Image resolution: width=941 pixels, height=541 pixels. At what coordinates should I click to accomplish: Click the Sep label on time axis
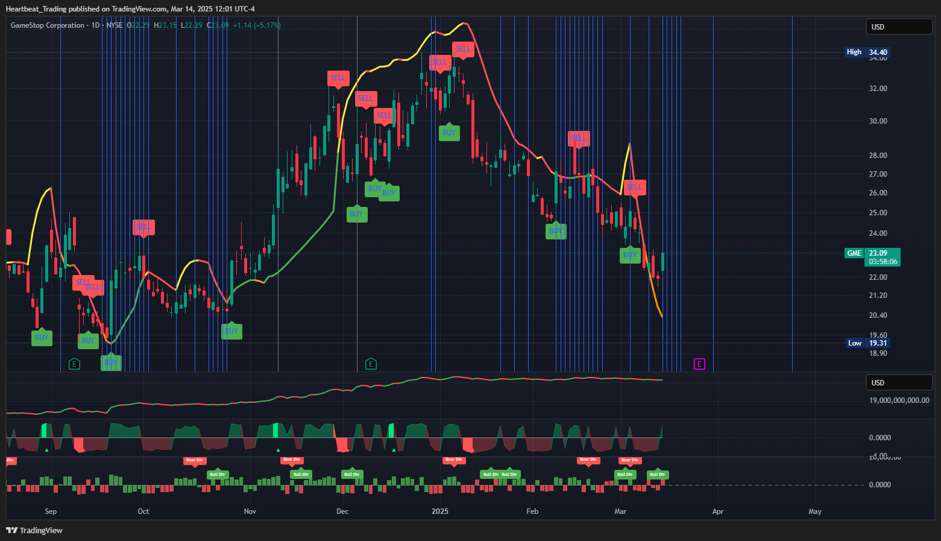pyautogui.click(x=51, y=511)
